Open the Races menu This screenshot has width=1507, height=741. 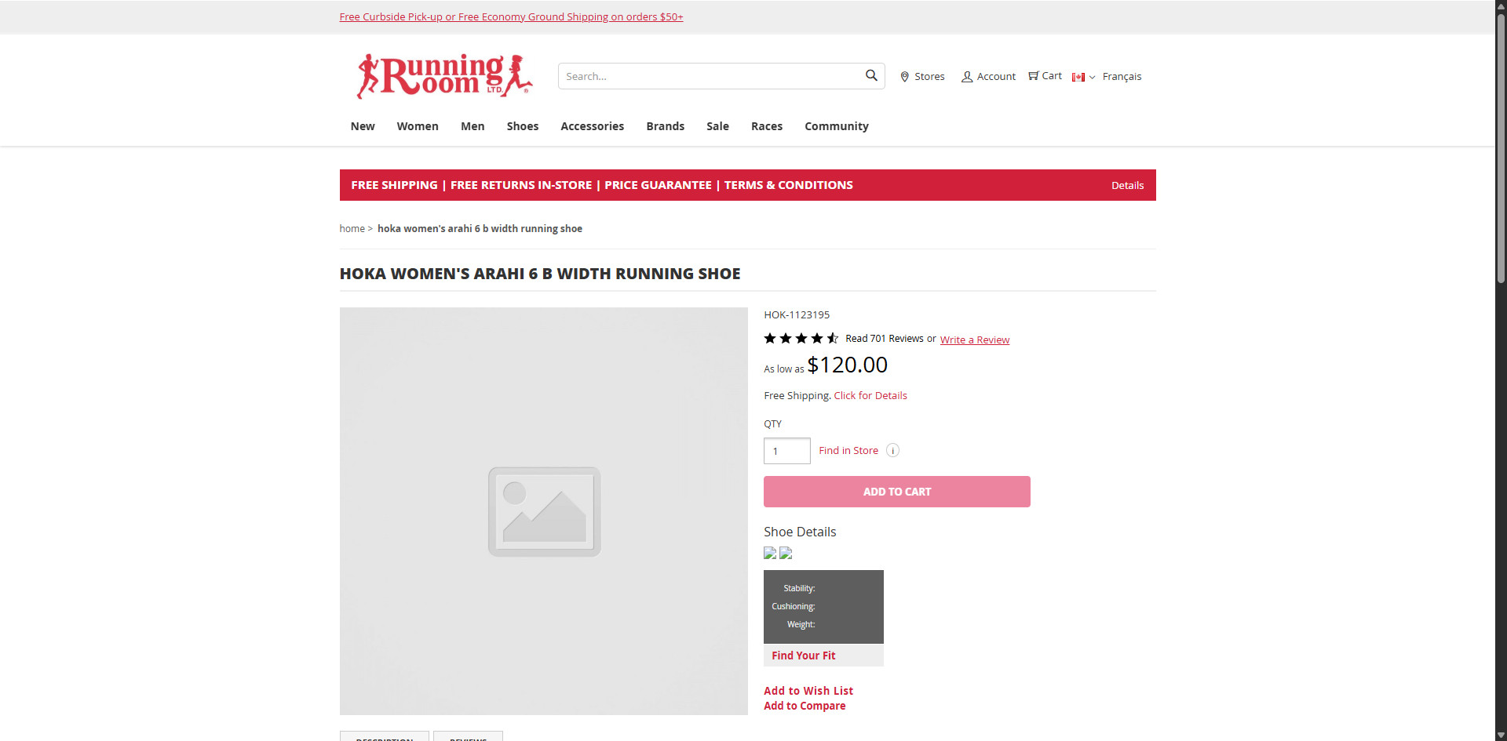click(x=767, y=126)
